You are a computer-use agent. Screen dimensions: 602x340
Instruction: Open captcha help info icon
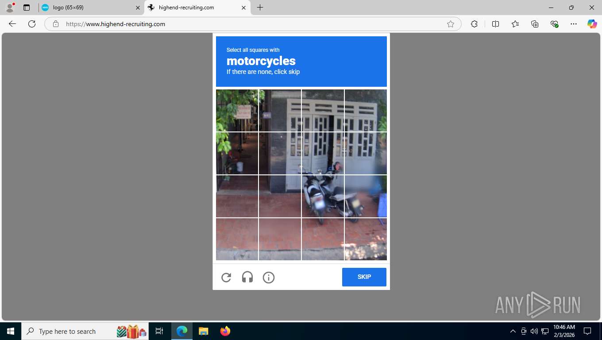click(269, 278)
